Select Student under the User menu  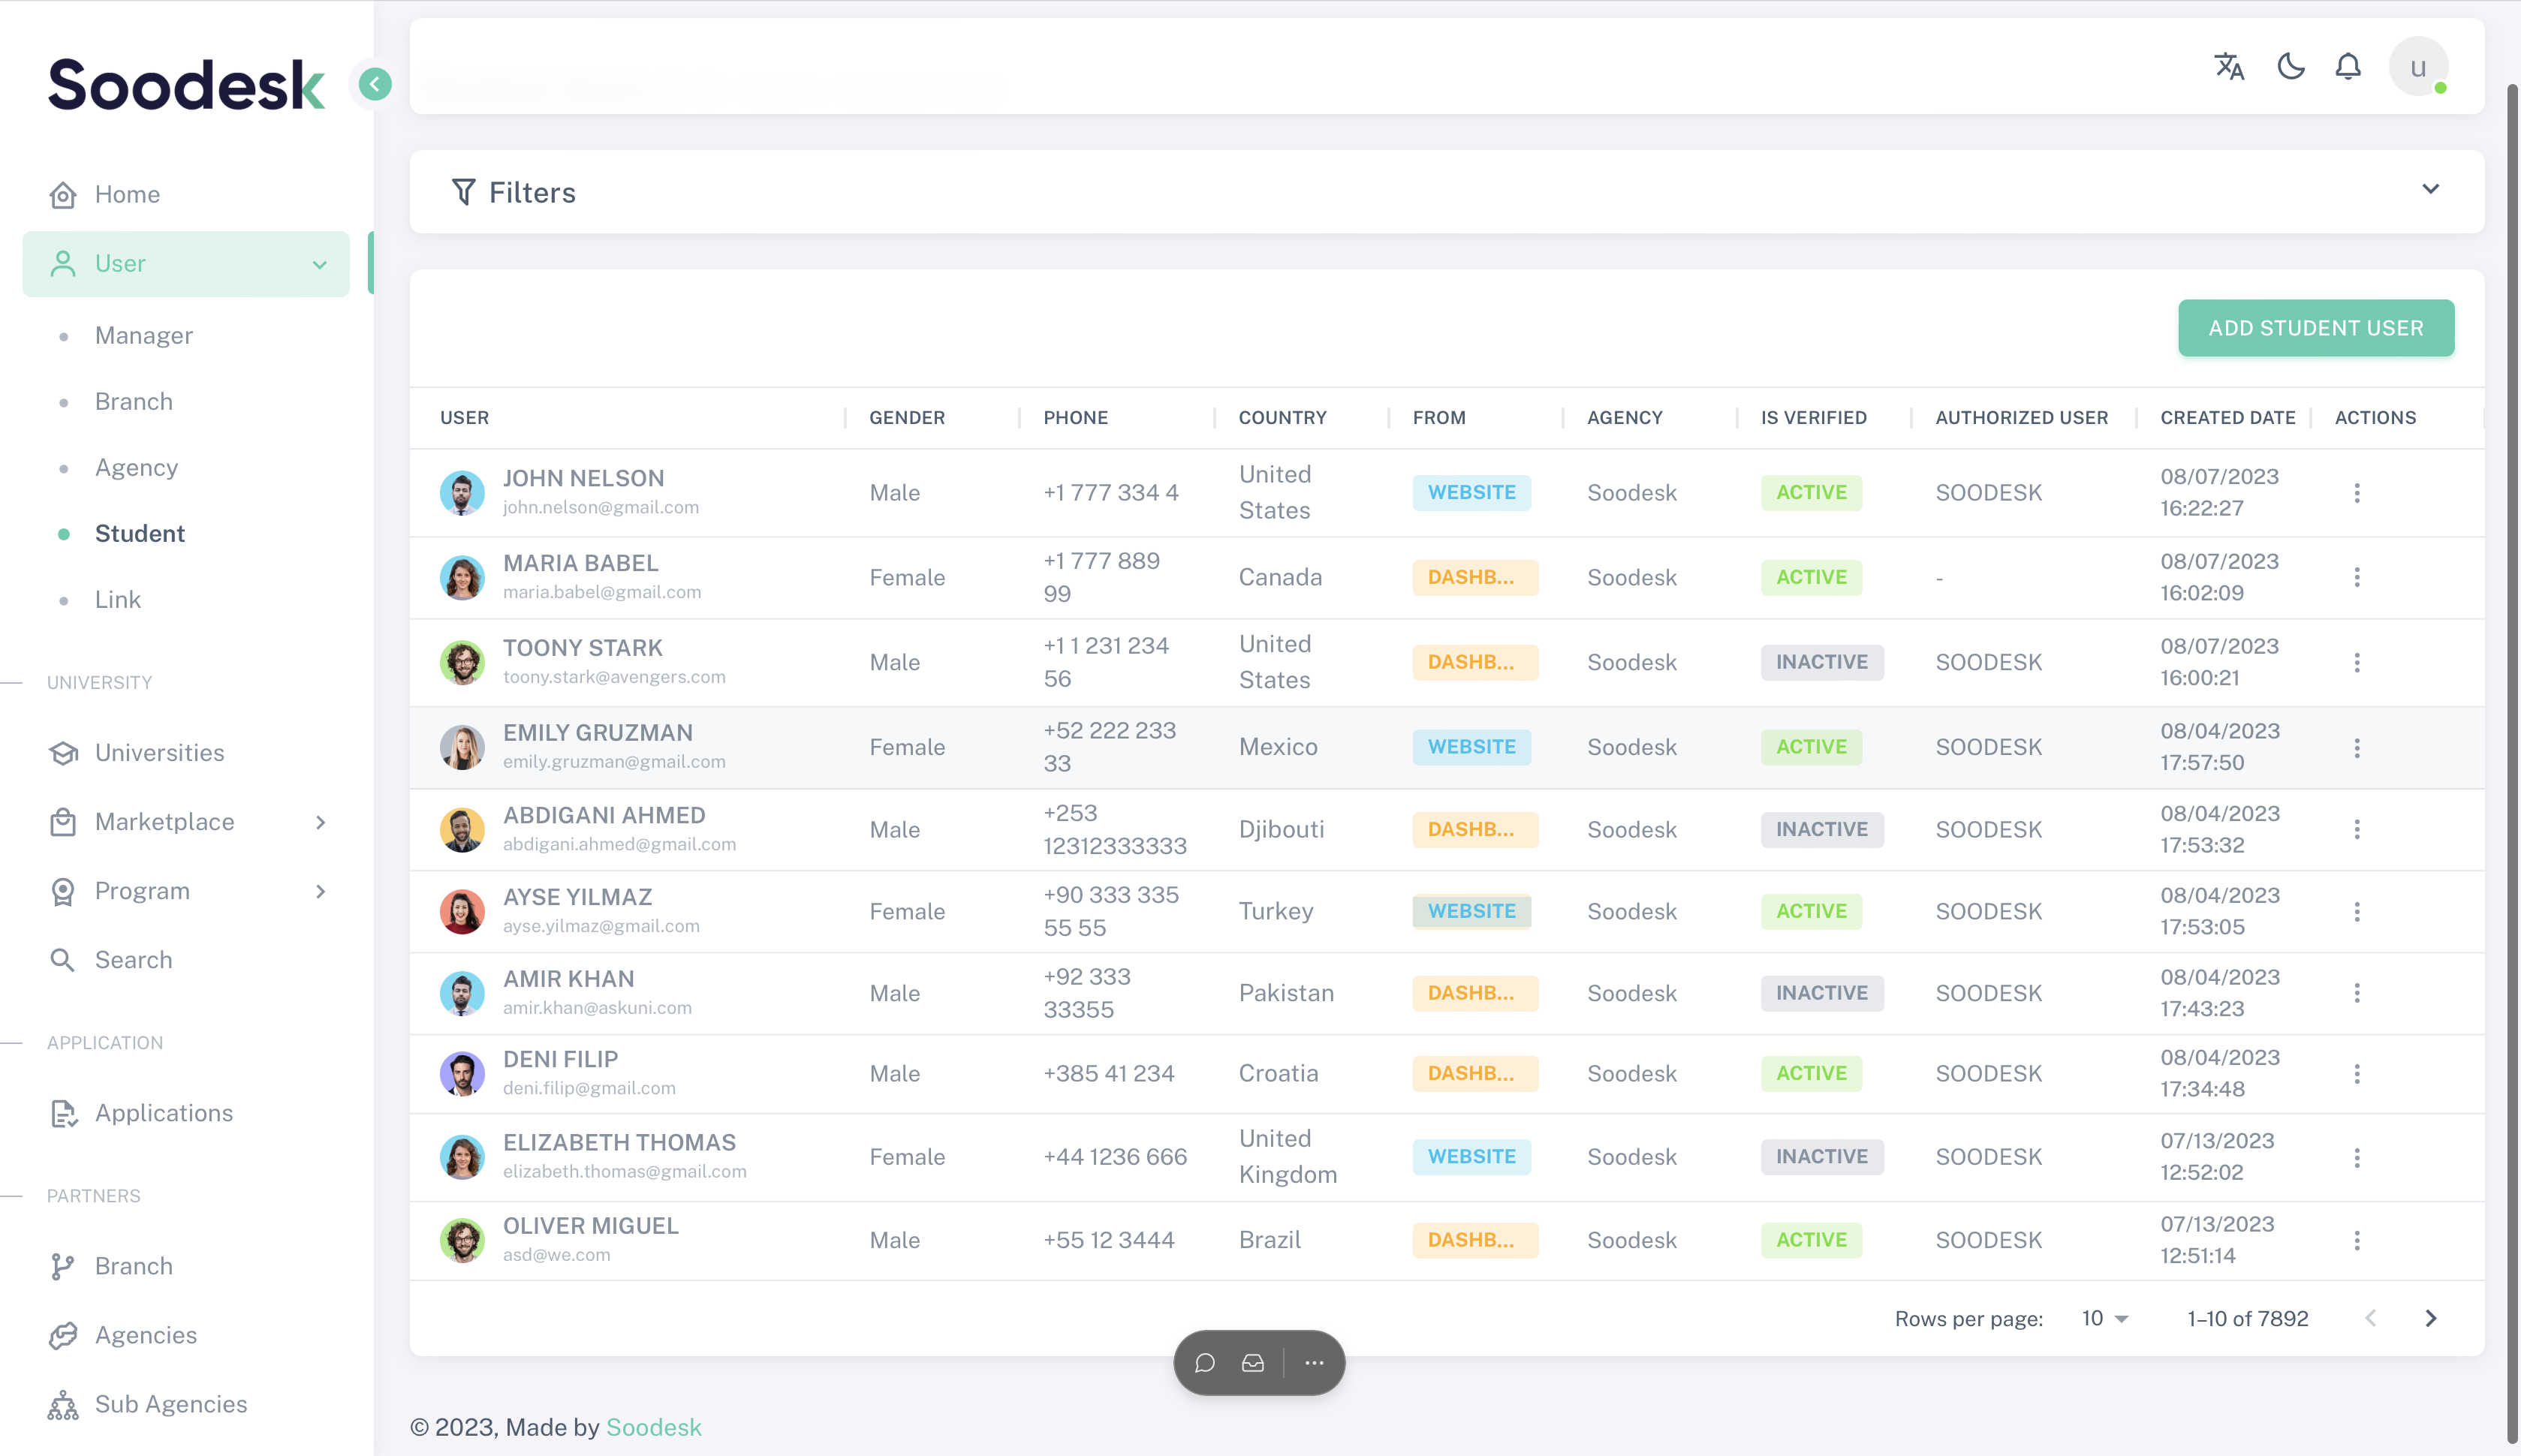point(139,533)
